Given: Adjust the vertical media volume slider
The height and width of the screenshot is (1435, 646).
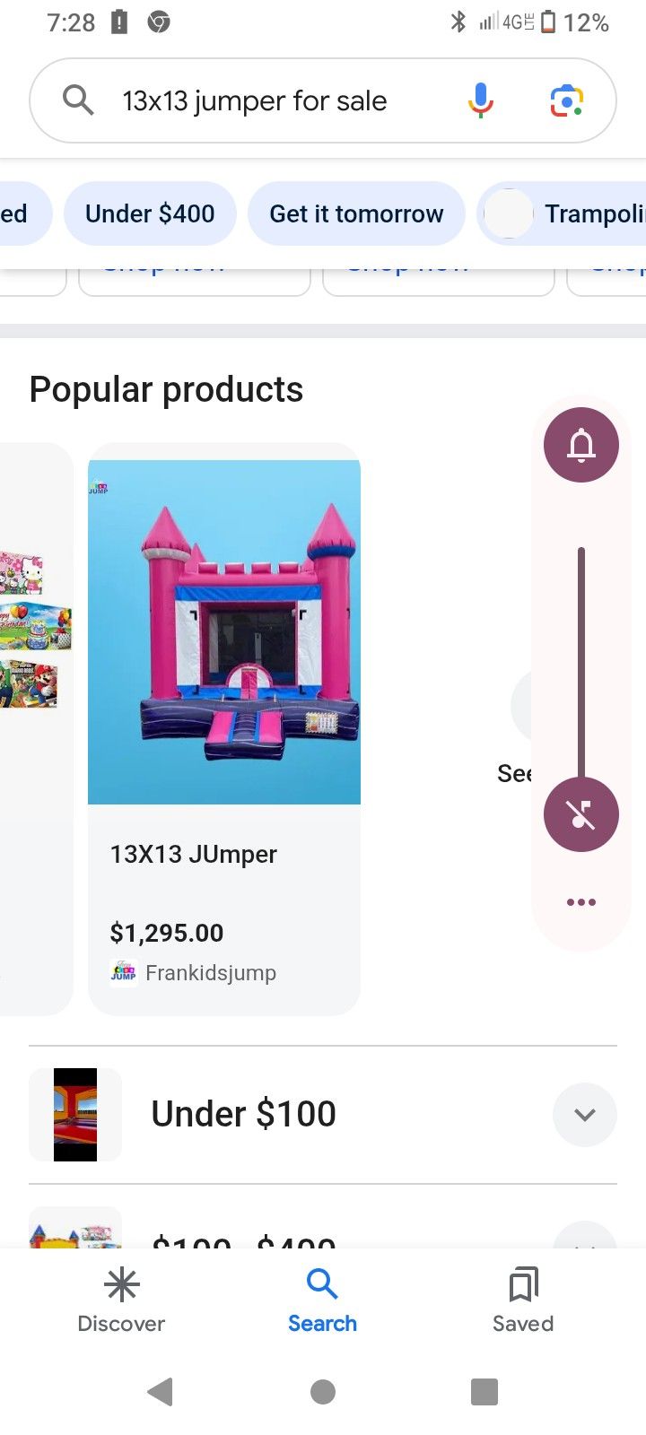Looking at the screenshot, I should (581, 664).
